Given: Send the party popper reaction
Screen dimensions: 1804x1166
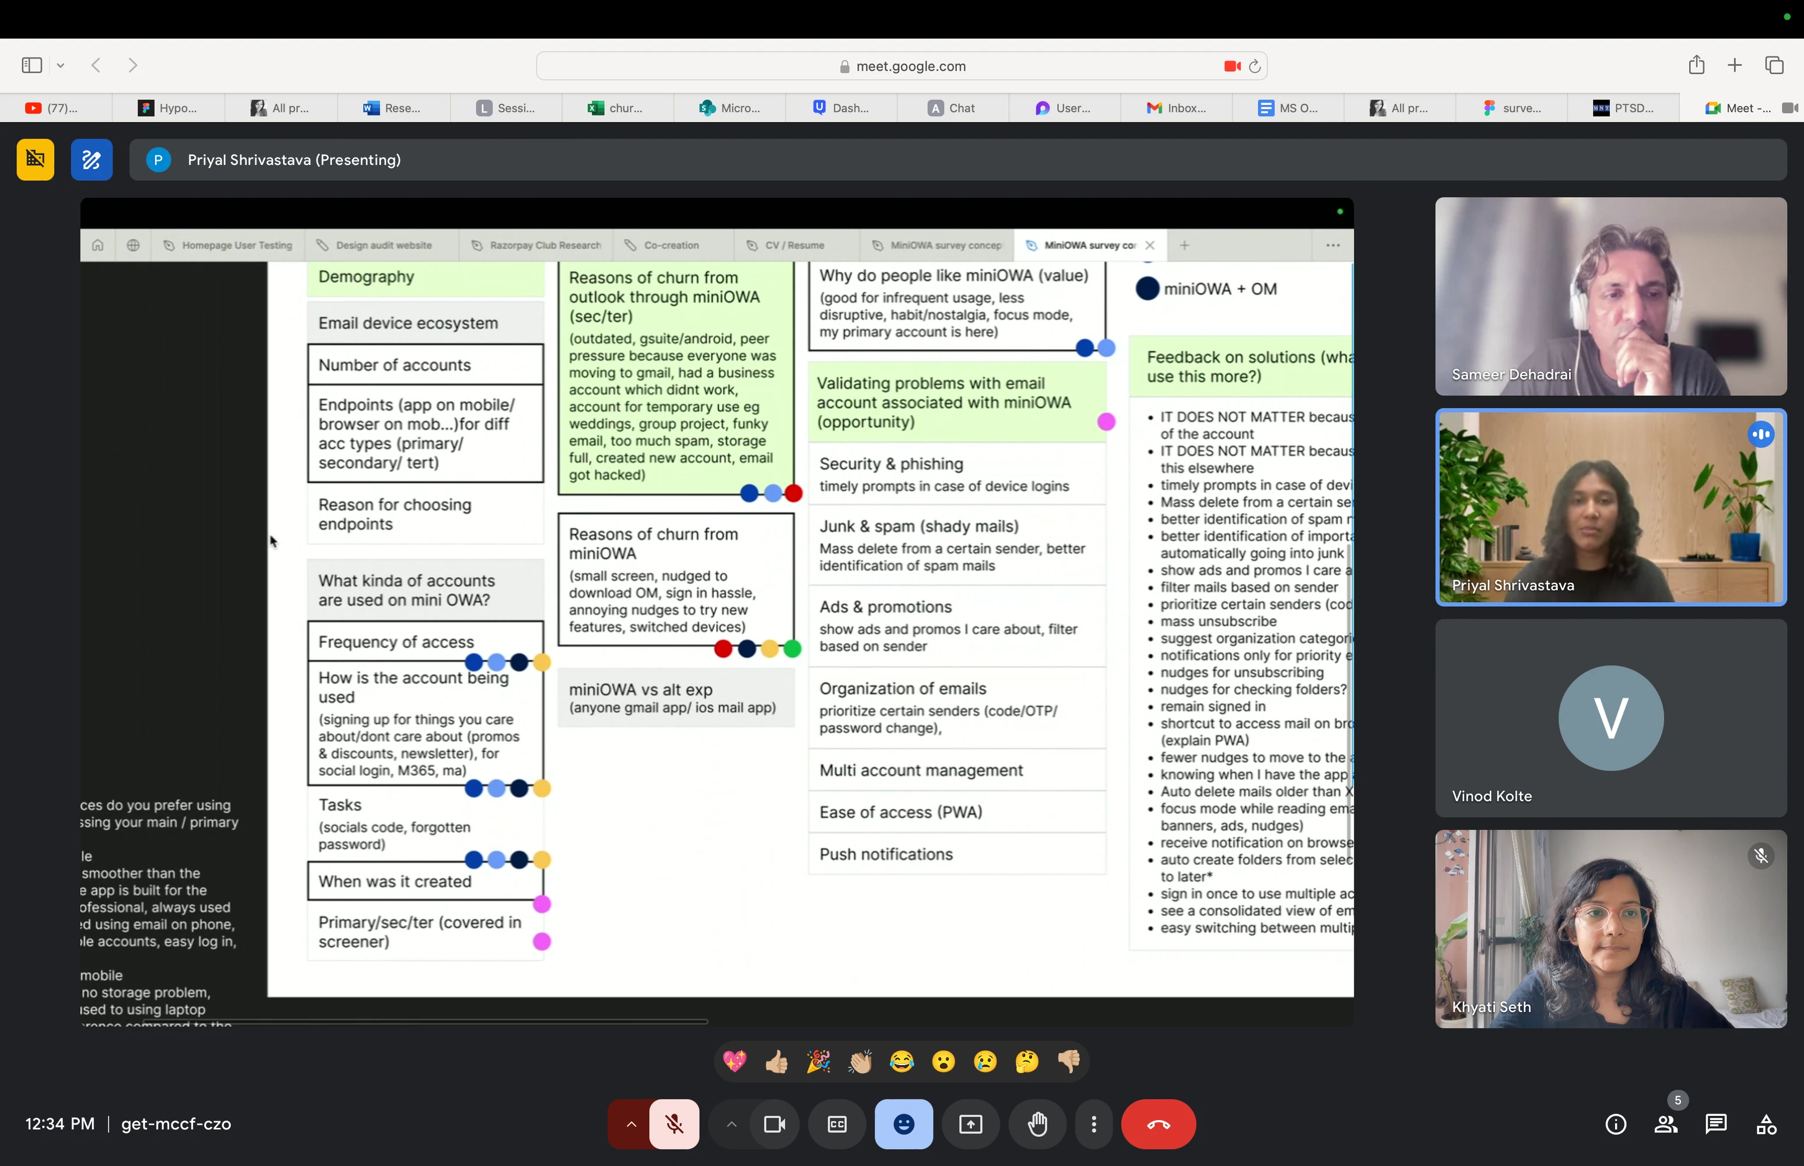Looking at the screenshot, I should click(817, 1062).
